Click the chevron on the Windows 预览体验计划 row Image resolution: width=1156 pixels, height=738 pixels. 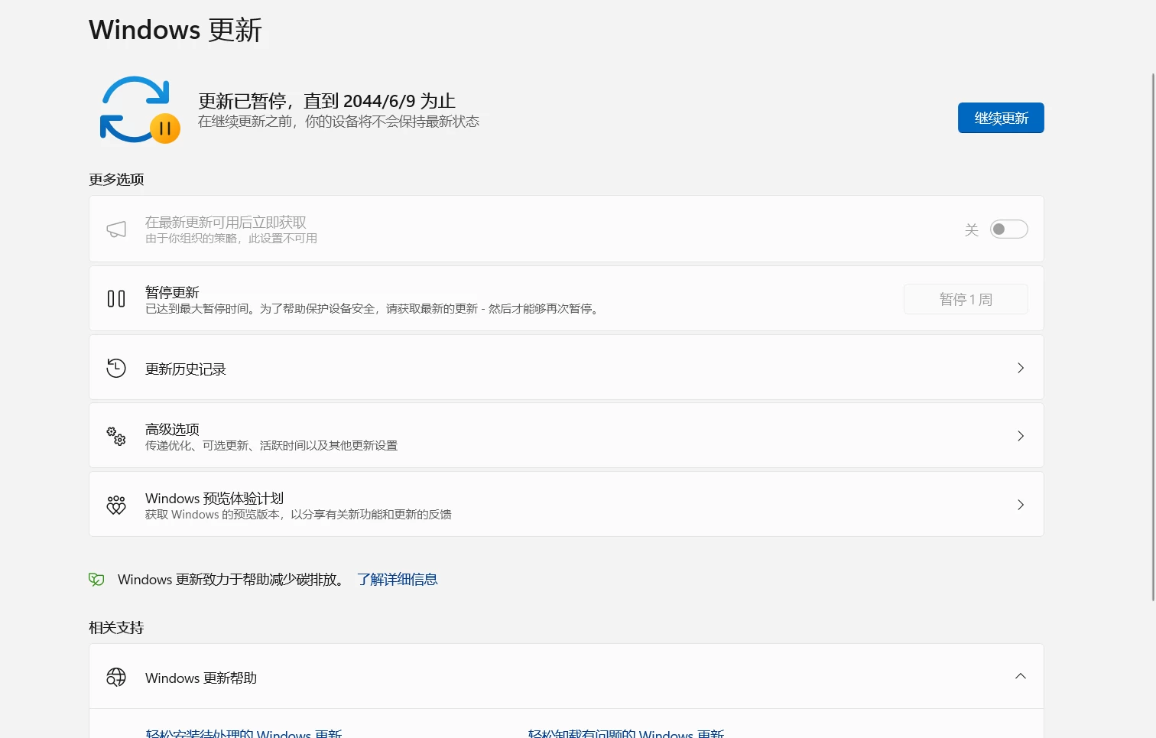pyautogui.click(x=1021, y=505)
